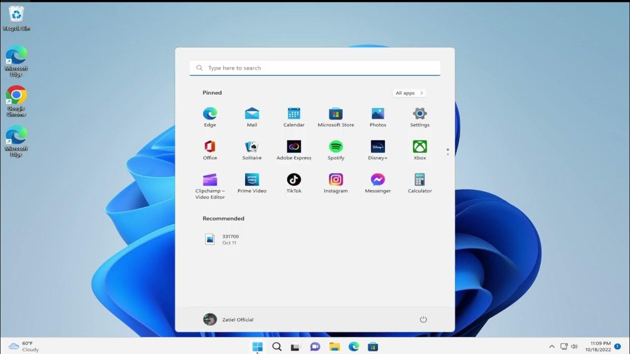
Task: Open the Prime Video app
Action: click(252, 183)
